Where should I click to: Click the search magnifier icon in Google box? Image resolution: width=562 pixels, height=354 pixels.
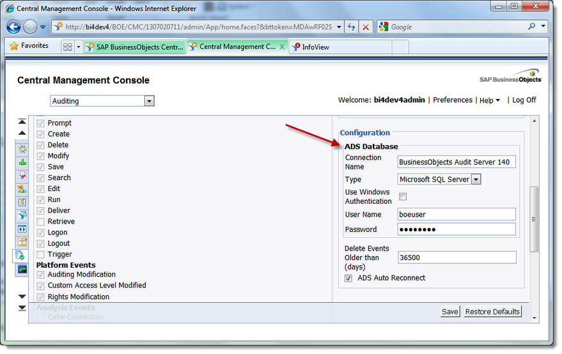pos(531,26)
